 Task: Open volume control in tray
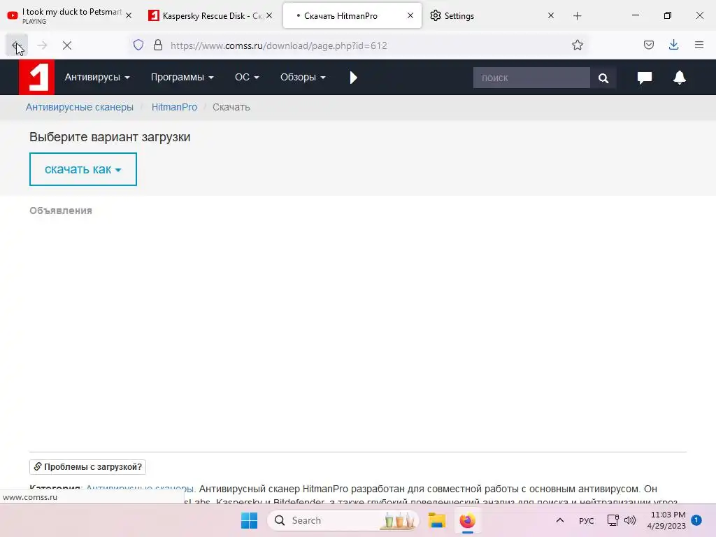(630, 520)
